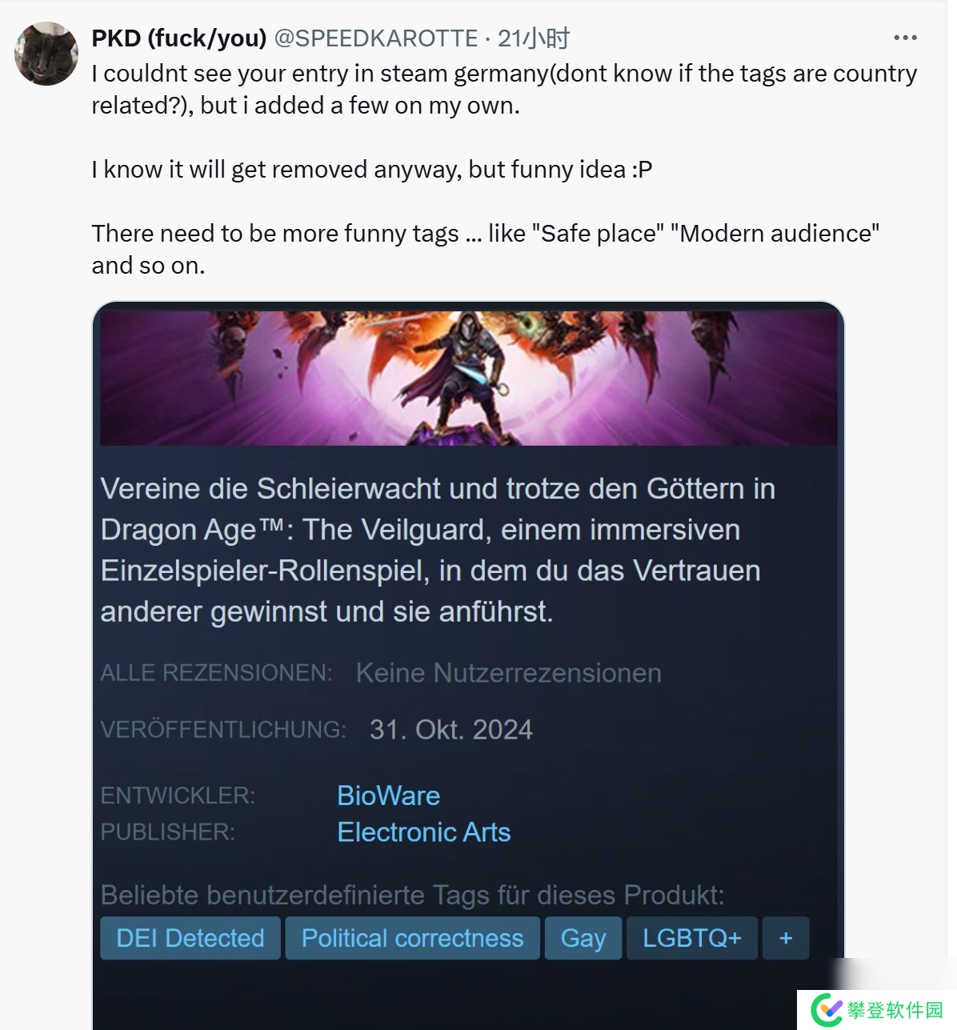Click the green checkmark watermark logo
This screenshot has height=1030, width=957.
tap(827, 1010)
